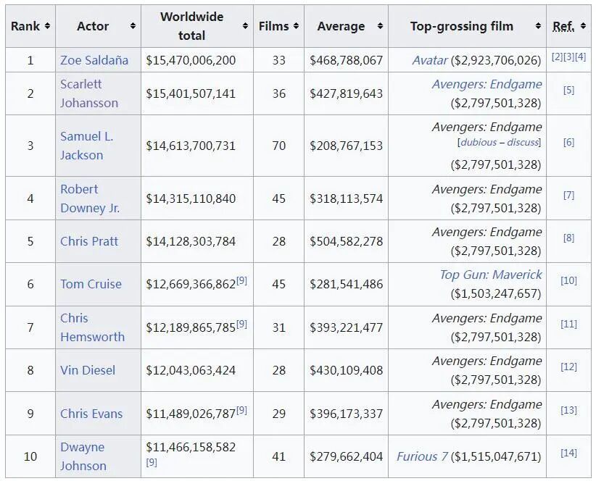The height and width of the screenshot is (481, 596).
Task: Open Top Gun: Maverick film link
Action: (491, 275)
